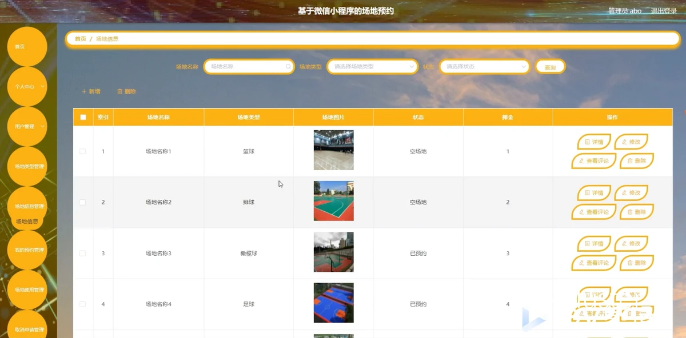Screen dimensions: 686x338
Task: Click 查看评论 for 场地名称2 row
Action: [x=594, y=212]
